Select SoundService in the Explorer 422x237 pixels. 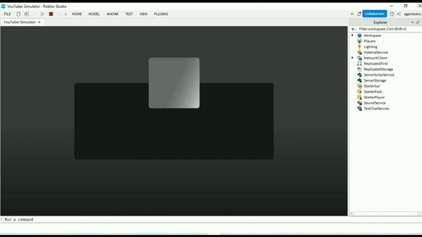tap(375, 103)
